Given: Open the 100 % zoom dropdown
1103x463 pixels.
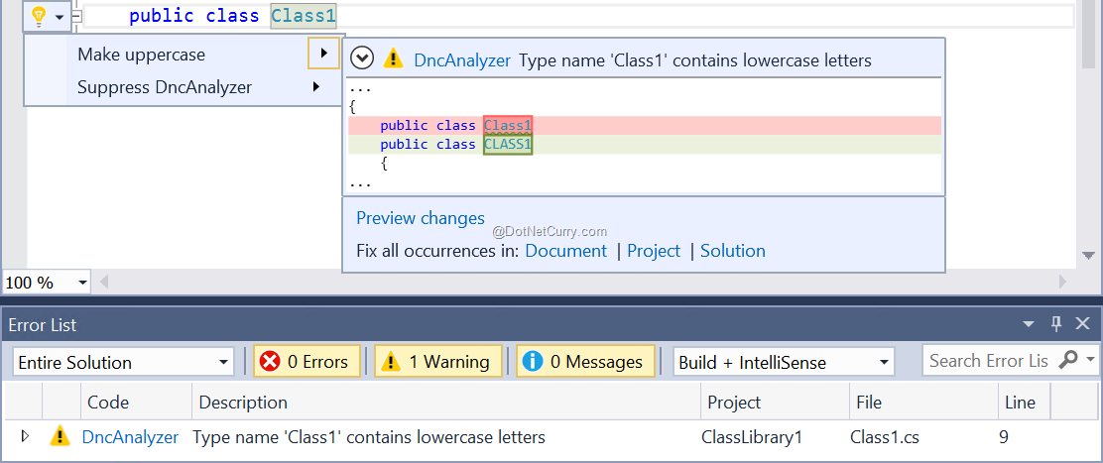Looking at the screenshot, I should coord(83,284).
